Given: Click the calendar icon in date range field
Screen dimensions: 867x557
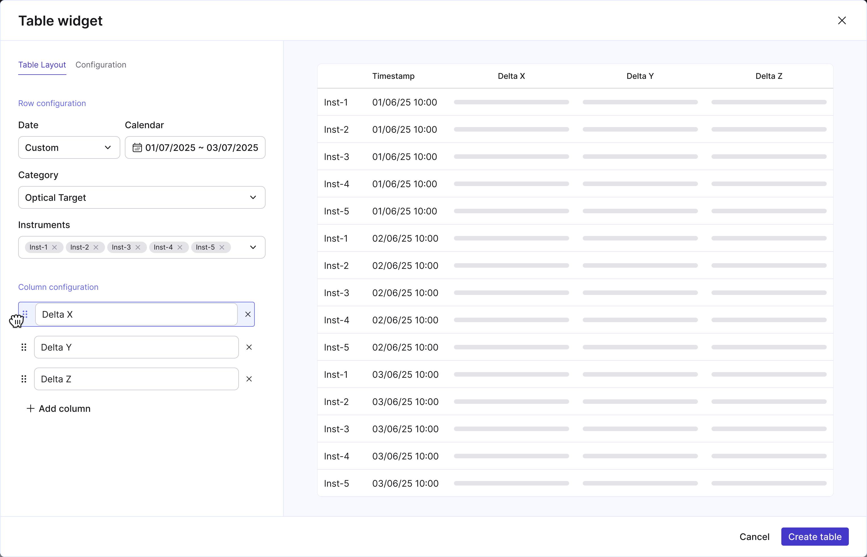Looking at the screenshot, I should 137,147.
